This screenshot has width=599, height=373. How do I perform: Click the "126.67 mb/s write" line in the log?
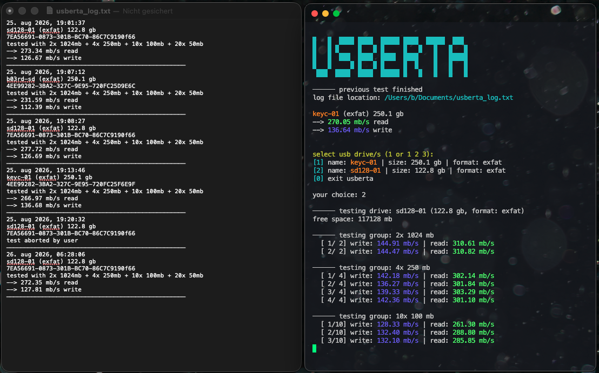click(x=44, y=58)
